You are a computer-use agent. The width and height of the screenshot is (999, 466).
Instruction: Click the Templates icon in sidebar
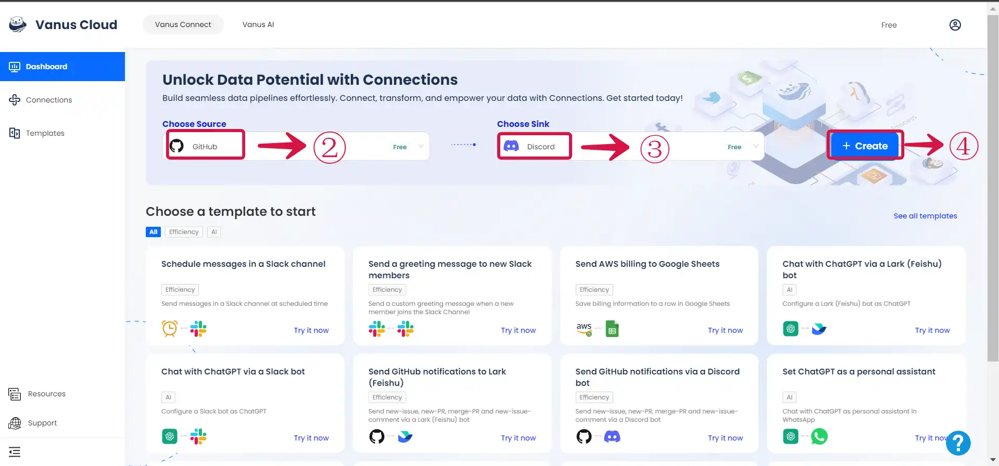point(15,133)
